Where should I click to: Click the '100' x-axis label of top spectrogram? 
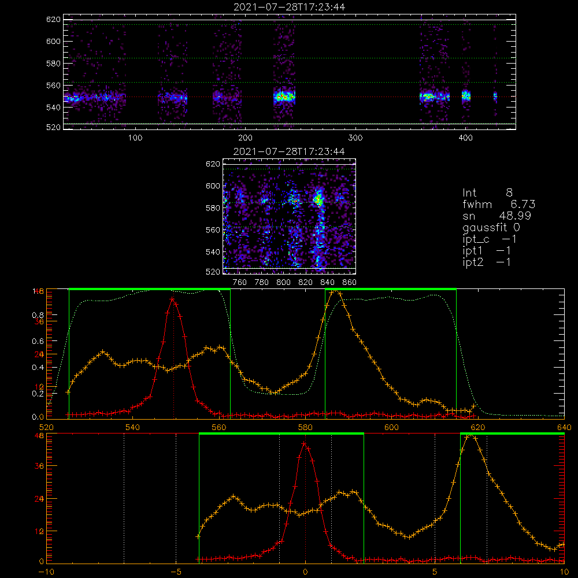[135, 138]
